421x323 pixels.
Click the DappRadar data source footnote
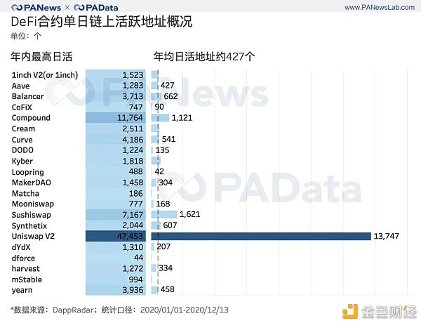[x=119, y=310]
